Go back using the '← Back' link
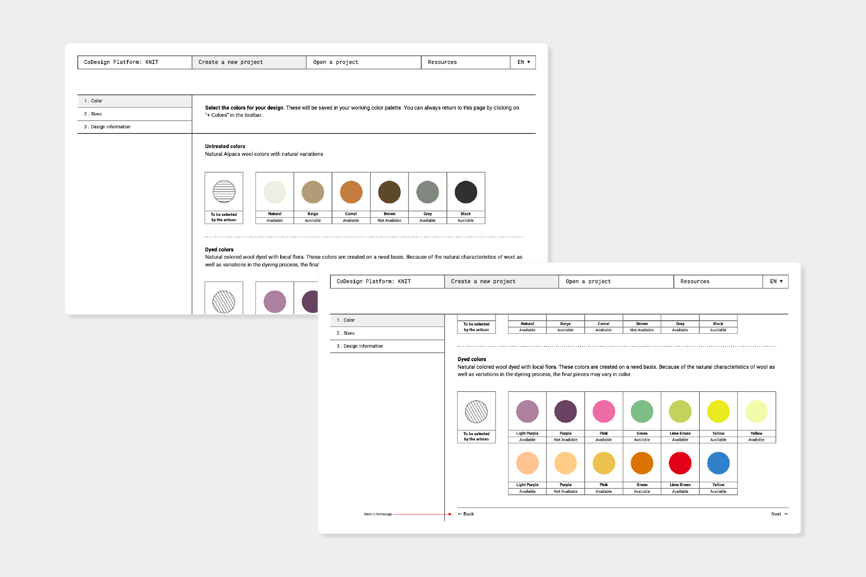This screenshot has width=866, height=577. click(466, 514)
